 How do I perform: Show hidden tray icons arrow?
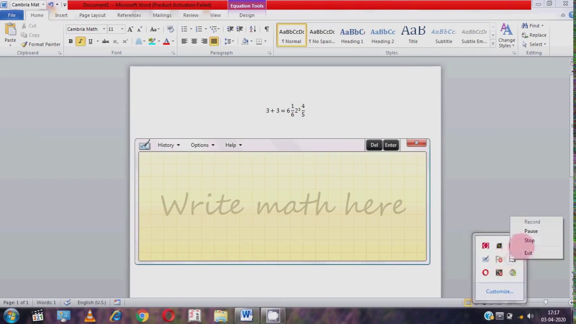[499, 316]
